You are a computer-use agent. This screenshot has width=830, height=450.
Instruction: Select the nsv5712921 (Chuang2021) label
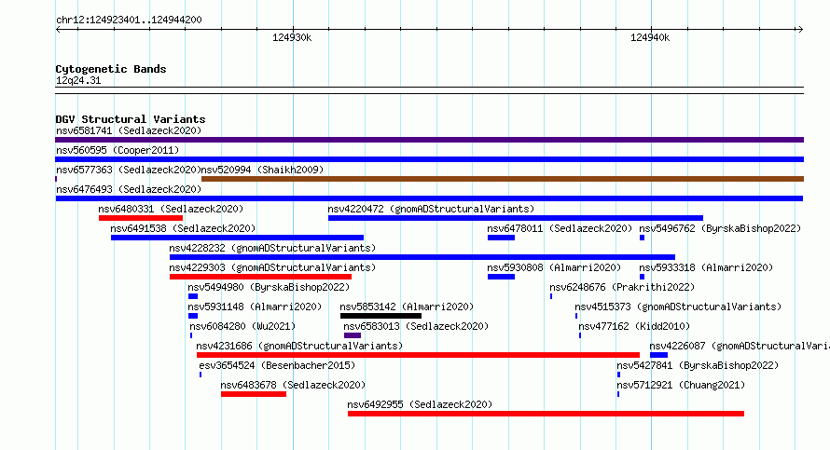(x=681, y=385)
